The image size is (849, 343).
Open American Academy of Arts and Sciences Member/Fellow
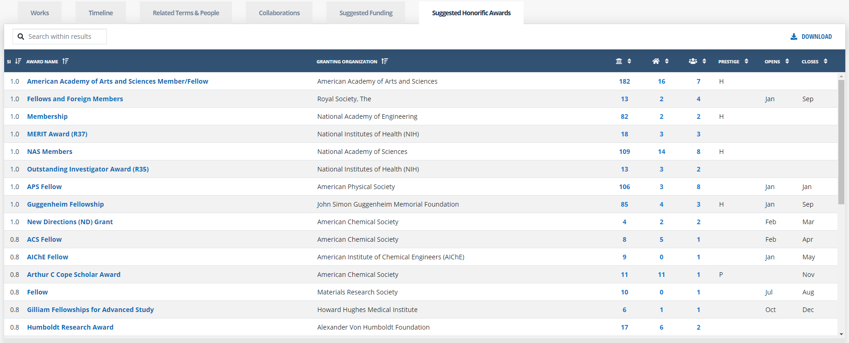point(118,81)
